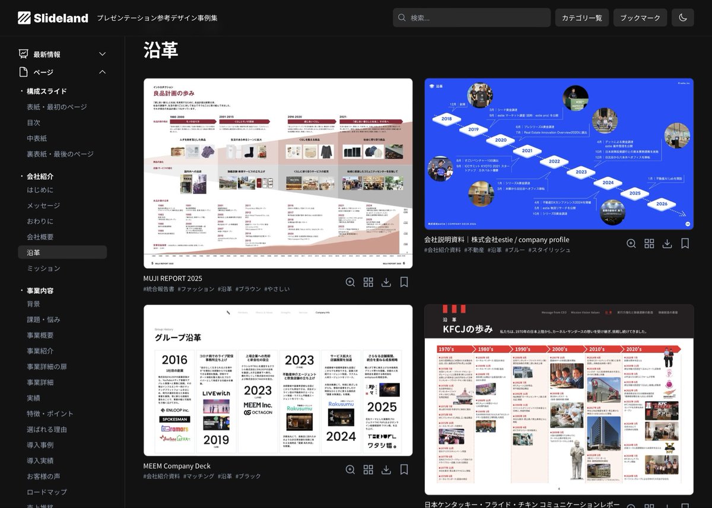The height and width of the screenshot is (508, 712).
Task: Click #ファッション tag under MUJI REPORT
Action: click(x=196, y=289)
